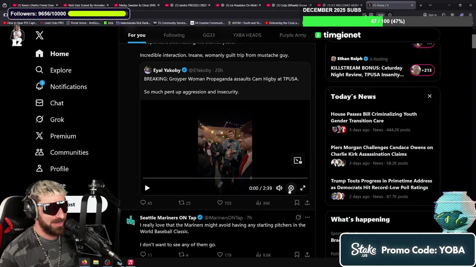Screen dimensions: 476x267
Task: View analytics showing 9.6K views
Action: tap(263, 255)
